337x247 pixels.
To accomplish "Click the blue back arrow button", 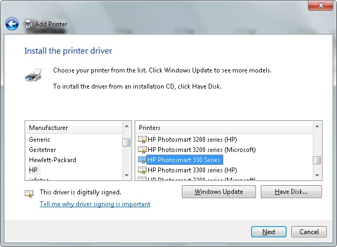I will pos(12,24).
